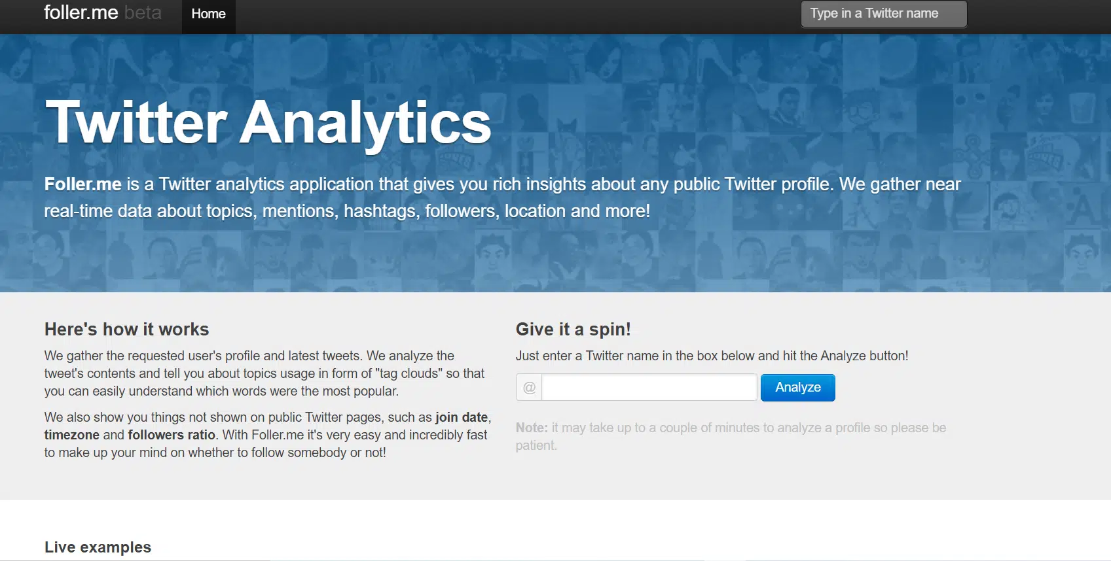Click the bold 'followers ratio' phrase
The image size is (1111, 561).
tap(172, 435)
